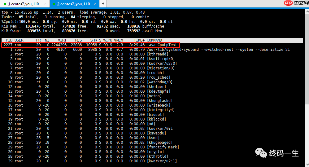The height and width of the screenshot is (167, 309).
Task: Click the [fsnotify_mark] process name
Action: pyautogui.click(x=163, y=147)
